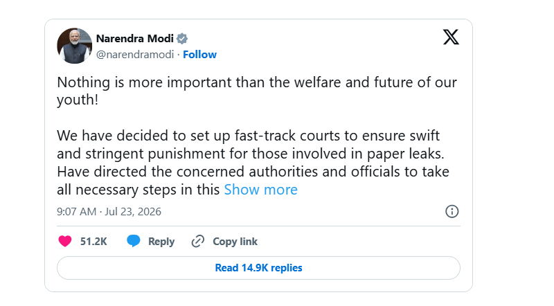Click the @narendramodi handle

coord(135,55)
